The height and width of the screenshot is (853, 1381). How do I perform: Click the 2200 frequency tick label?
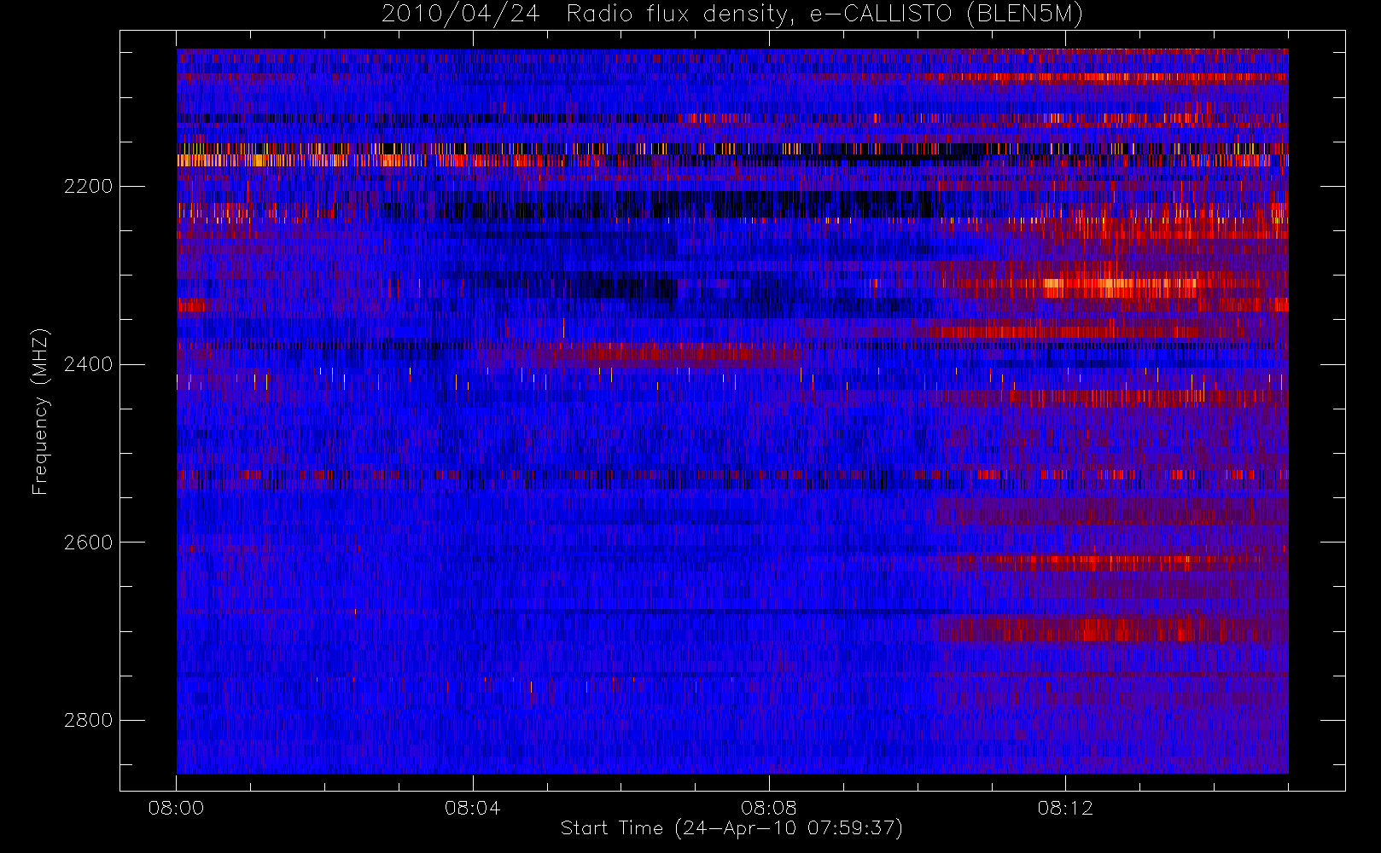(88, 187)
